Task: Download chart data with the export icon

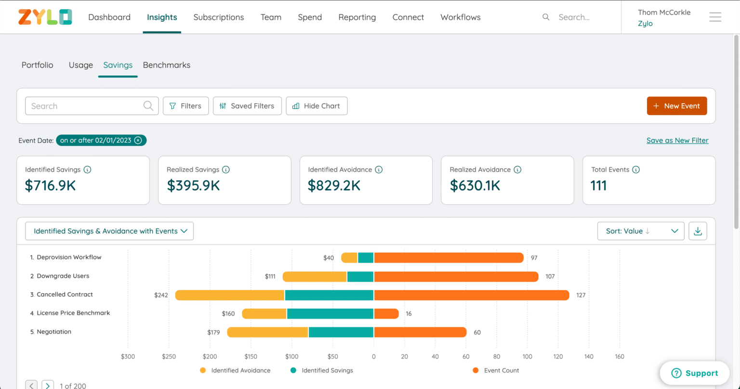Action: point(698,231)
